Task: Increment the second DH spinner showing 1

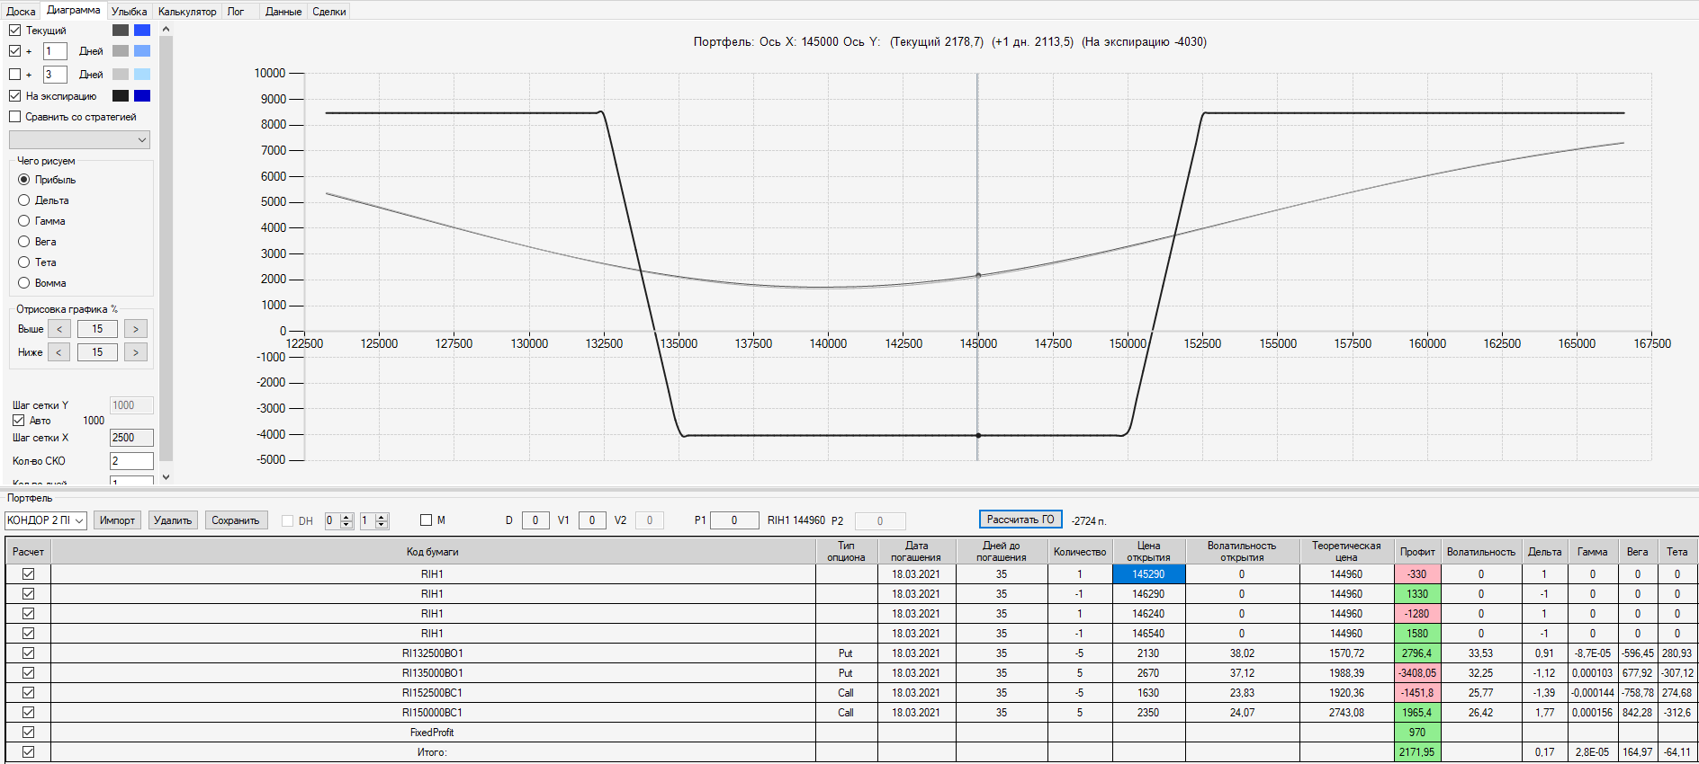Action: pos(382,517)
